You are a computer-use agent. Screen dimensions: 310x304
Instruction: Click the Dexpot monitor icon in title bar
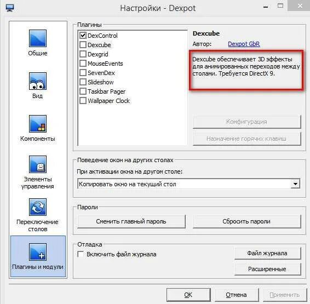10,8
